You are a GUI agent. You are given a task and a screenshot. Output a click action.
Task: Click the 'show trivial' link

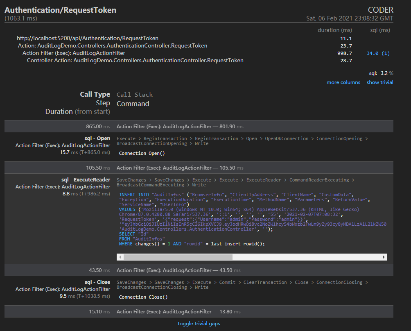(380, 82)
